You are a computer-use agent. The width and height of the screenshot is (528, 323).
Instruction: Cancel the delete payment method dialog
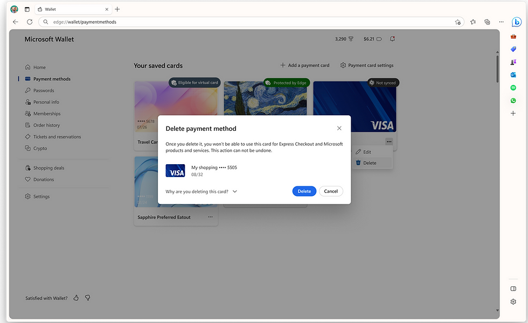coord(331,191)
